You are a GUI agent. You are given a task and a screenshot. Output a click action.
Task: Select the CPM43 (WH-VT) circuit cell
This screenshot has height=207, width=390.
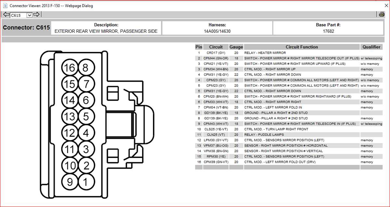click(x=216, y=124)
